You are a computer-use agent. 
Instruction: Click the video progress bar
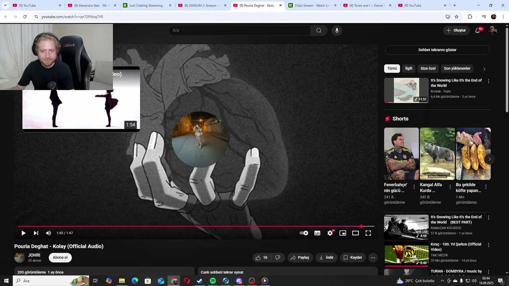click(196, 226)
